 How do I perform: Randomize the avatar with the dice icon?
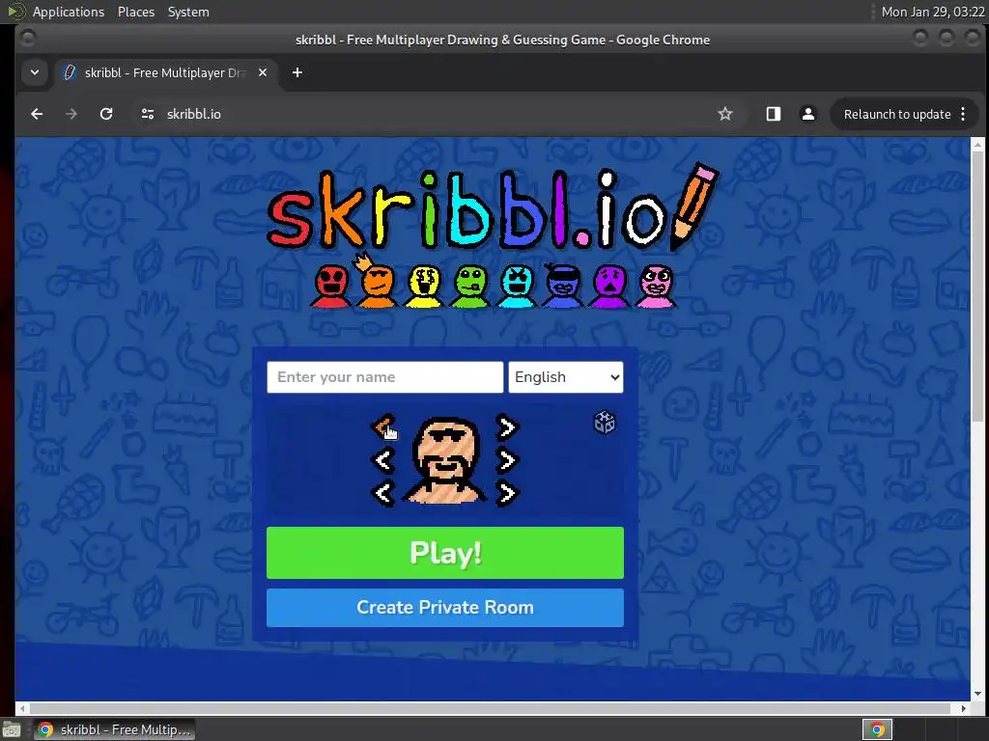click(x=605, y=423)
